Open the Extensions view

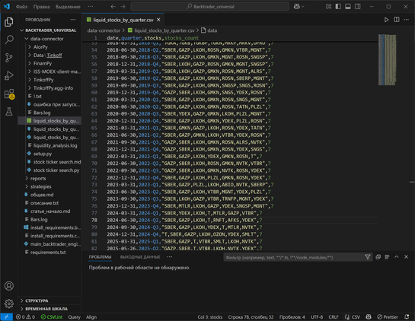click(9, 94)
